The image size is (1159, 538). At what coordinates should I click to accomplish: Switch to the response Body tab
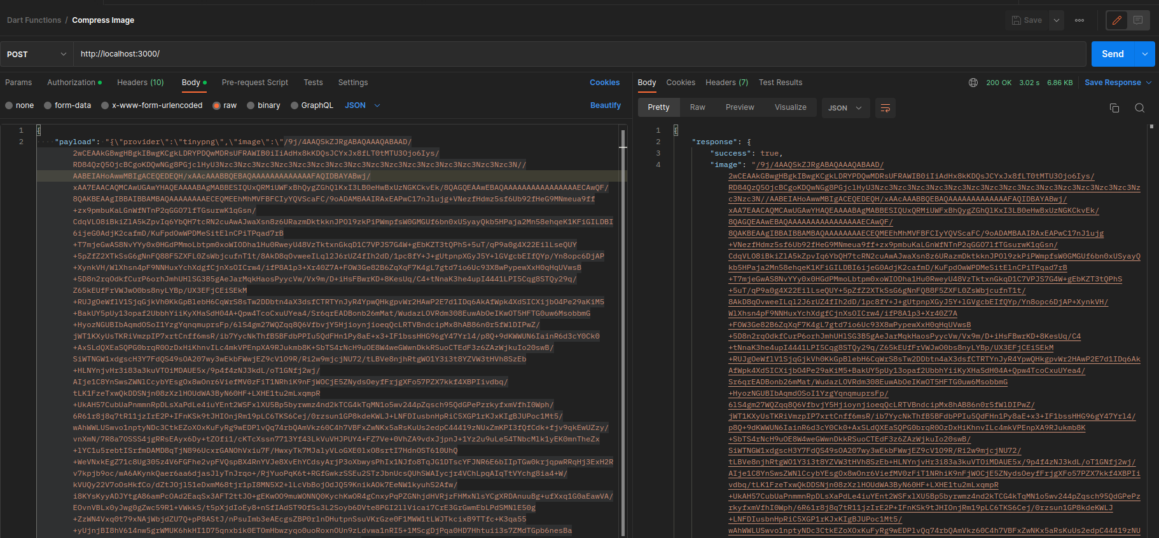(647, 83)
